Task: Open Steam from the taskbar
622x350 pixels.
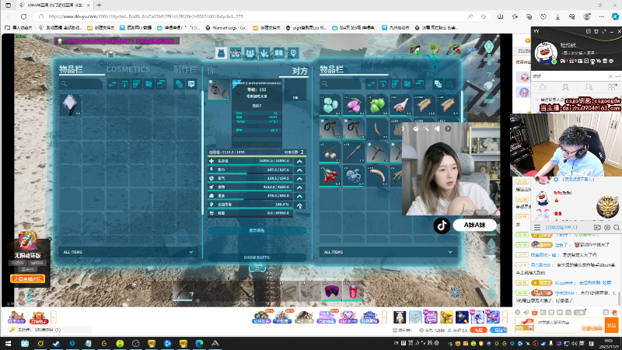Action: [56, 343]
